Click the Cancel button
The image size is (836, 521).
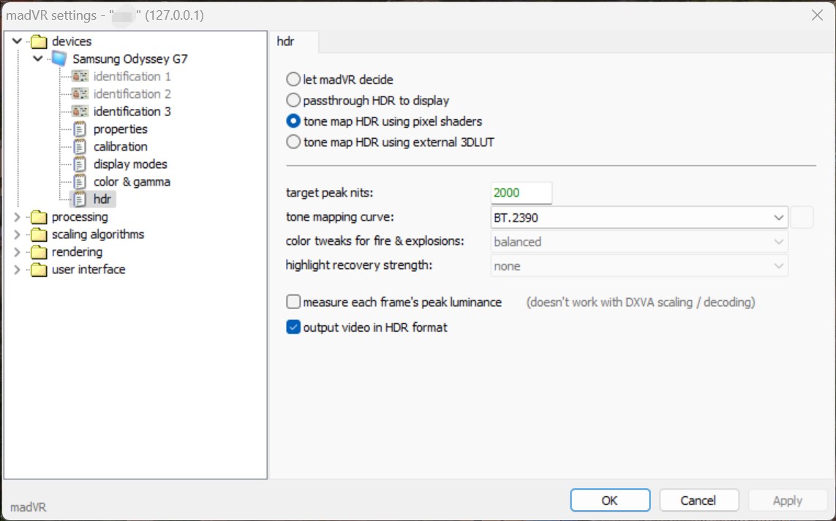click(698, 501)
